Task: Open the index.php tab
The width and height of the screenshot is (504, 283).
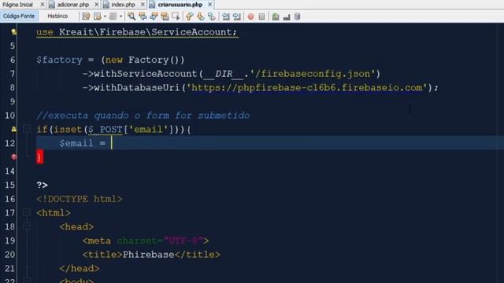Action: tap(123, 5)
